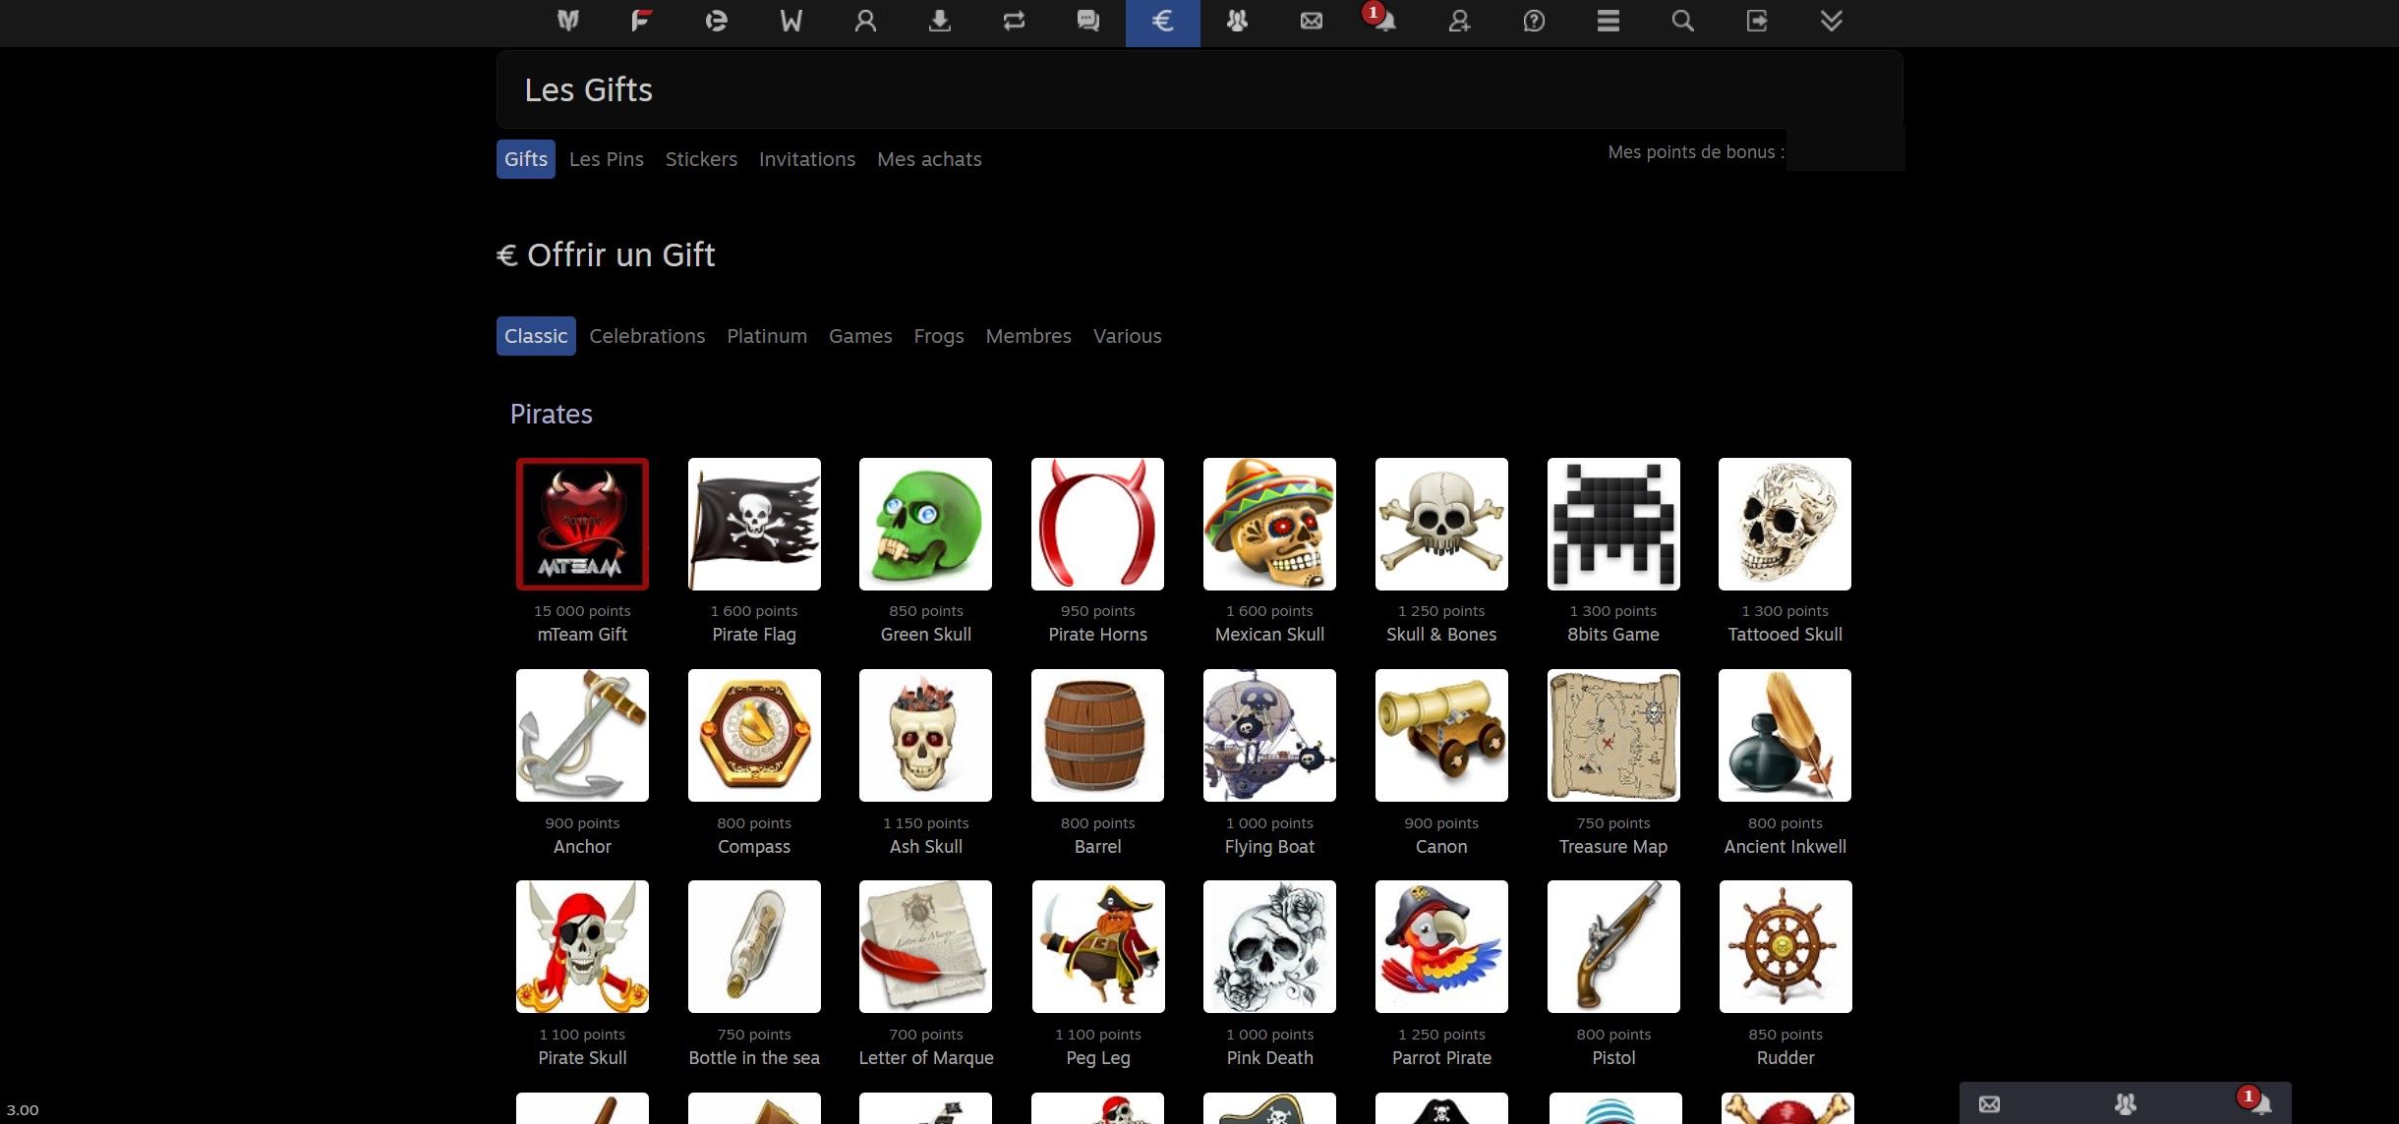The height and width of the screenshot is (1124, 2399).
Task: Click the search magnifier icon
Action: (1682, 22)
